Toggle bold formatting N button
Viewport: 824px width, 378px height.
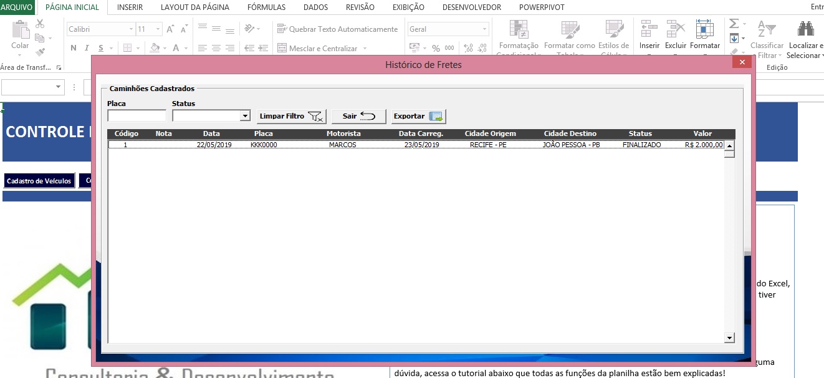click(73, 48)
